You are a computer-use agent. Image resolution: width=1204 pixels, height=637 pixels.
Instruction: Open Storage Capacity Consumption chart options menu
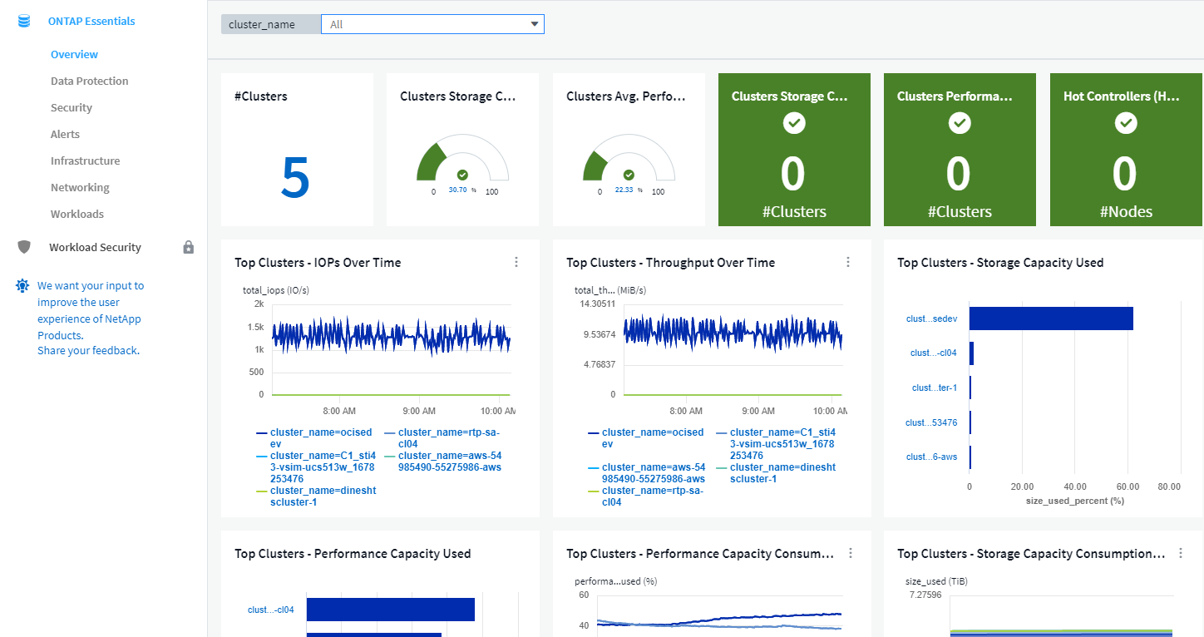click(x=1180, y=553)
